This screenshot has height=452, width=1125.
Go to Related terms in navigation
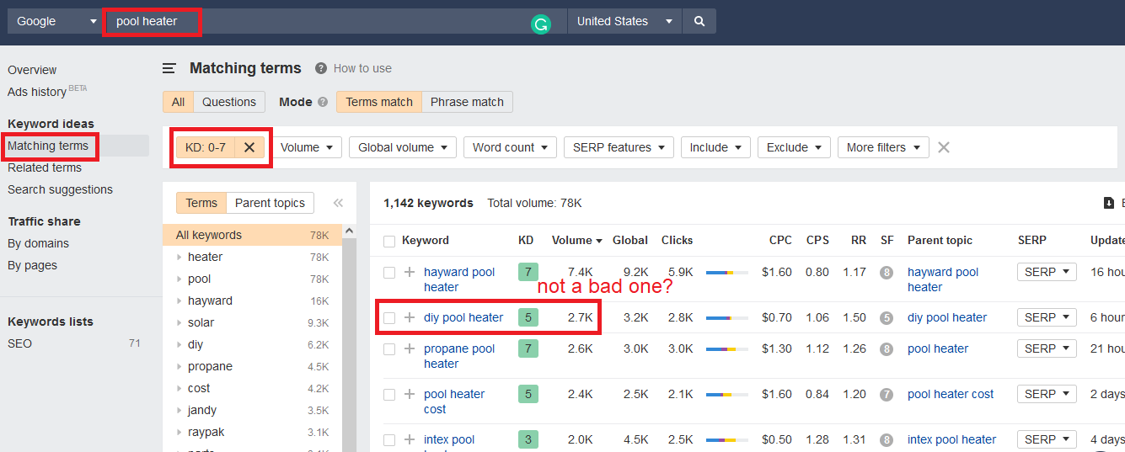pos(45,168)
